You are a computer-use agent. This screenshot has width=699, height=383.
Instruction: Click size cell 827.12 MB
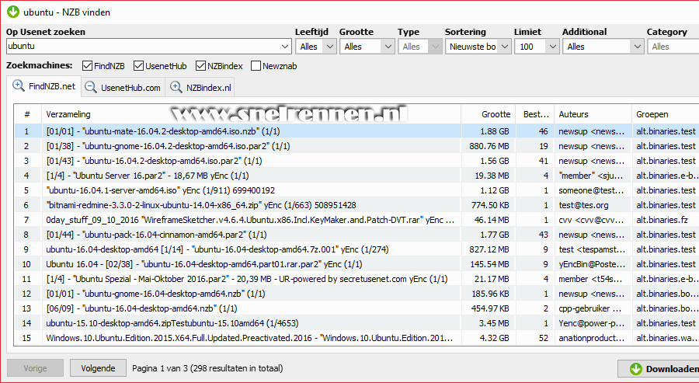click(489, 249)
